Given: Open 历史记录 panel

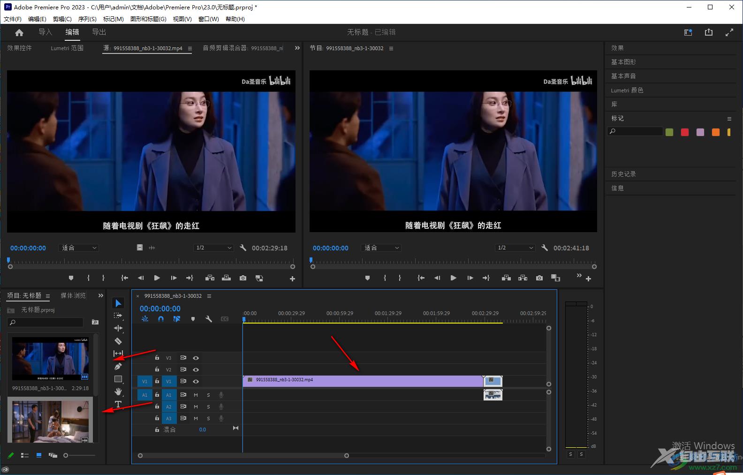Looking at the screenshot, I should (623, 174).
